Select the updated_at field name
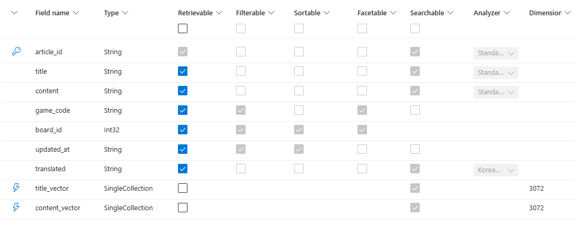Viewport: 584px width, 226px height. tap(52, 149)
